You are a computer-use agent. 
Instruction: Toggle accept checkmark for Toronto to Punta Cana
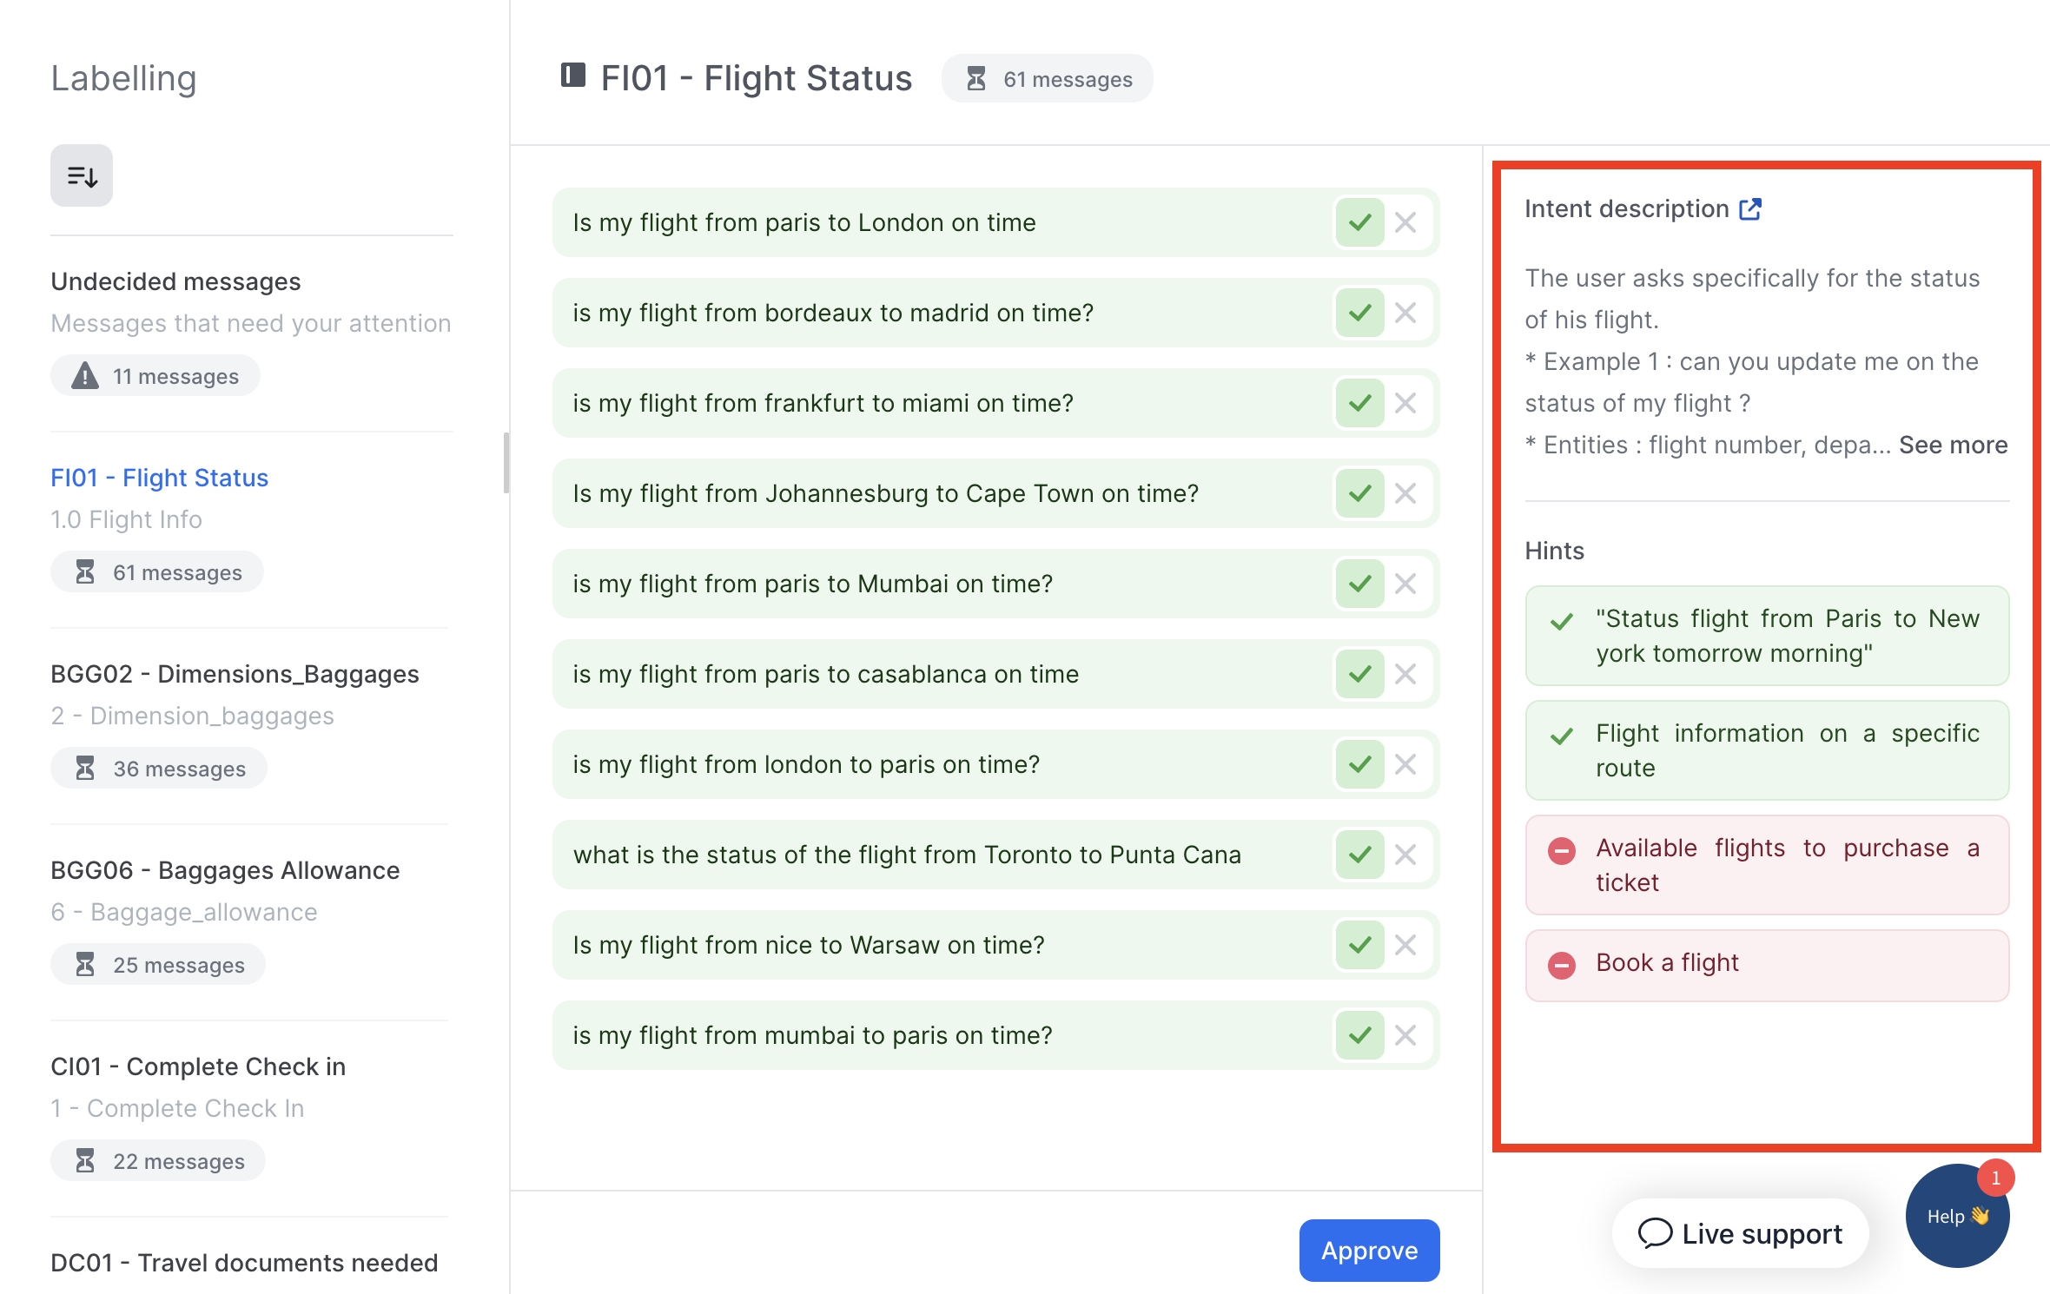pos(1359,855)
